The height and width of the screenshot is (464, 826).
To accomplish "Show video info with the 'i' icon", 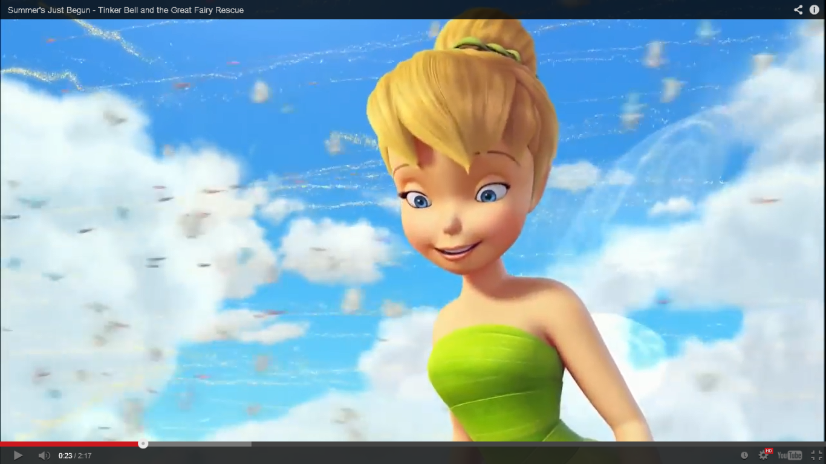I will point(814,10).
